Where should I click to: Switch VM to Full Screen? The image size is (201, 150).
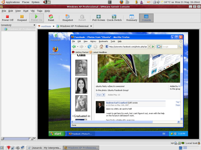click(x=98, y=18)
